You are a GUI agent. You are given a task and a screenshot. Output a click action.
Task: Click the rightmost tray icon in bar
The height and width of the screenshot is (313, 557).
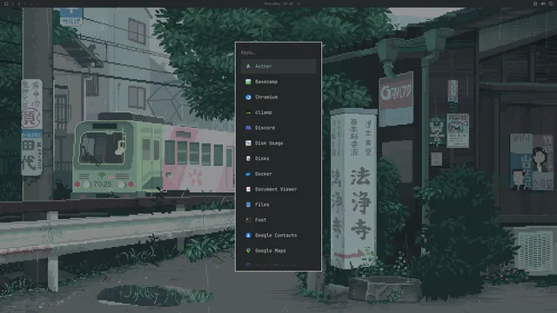[x=551, y=3]
